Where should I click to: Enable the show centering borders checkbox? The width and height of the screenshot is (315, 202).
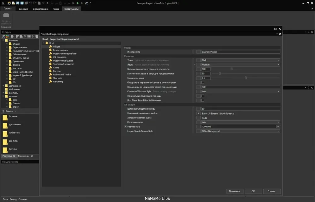pos(203,96)
